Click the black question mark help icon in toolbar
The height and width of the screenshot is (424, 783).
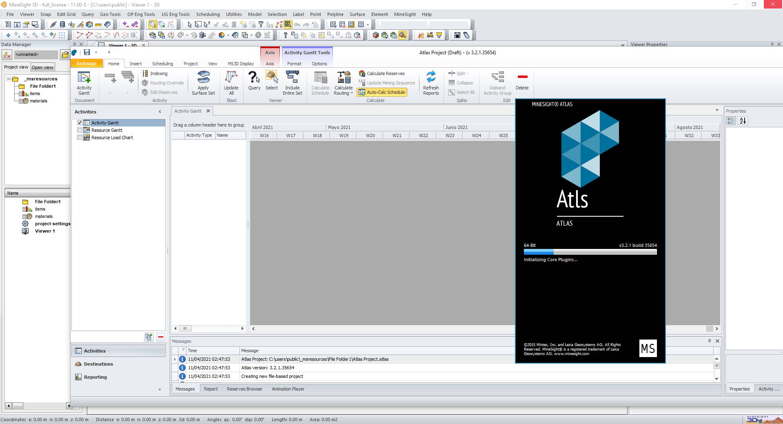[286, 35]
